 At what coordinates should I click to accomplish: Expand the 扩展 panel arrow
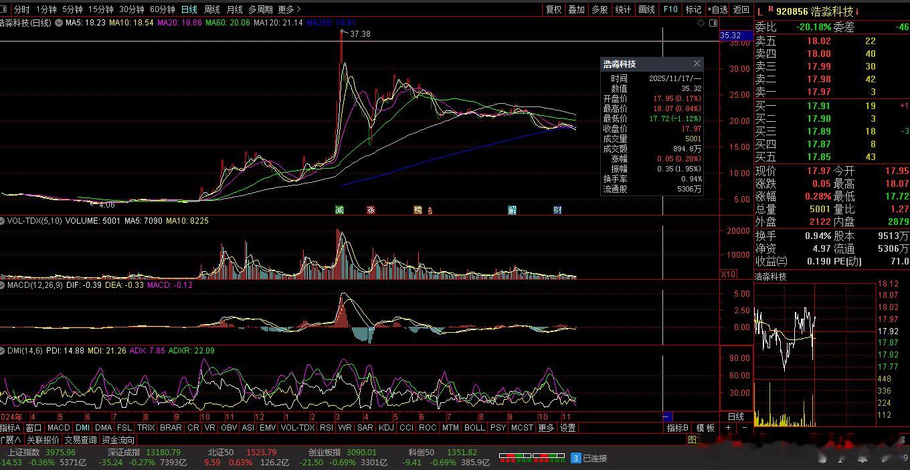(x=11, y=440)
